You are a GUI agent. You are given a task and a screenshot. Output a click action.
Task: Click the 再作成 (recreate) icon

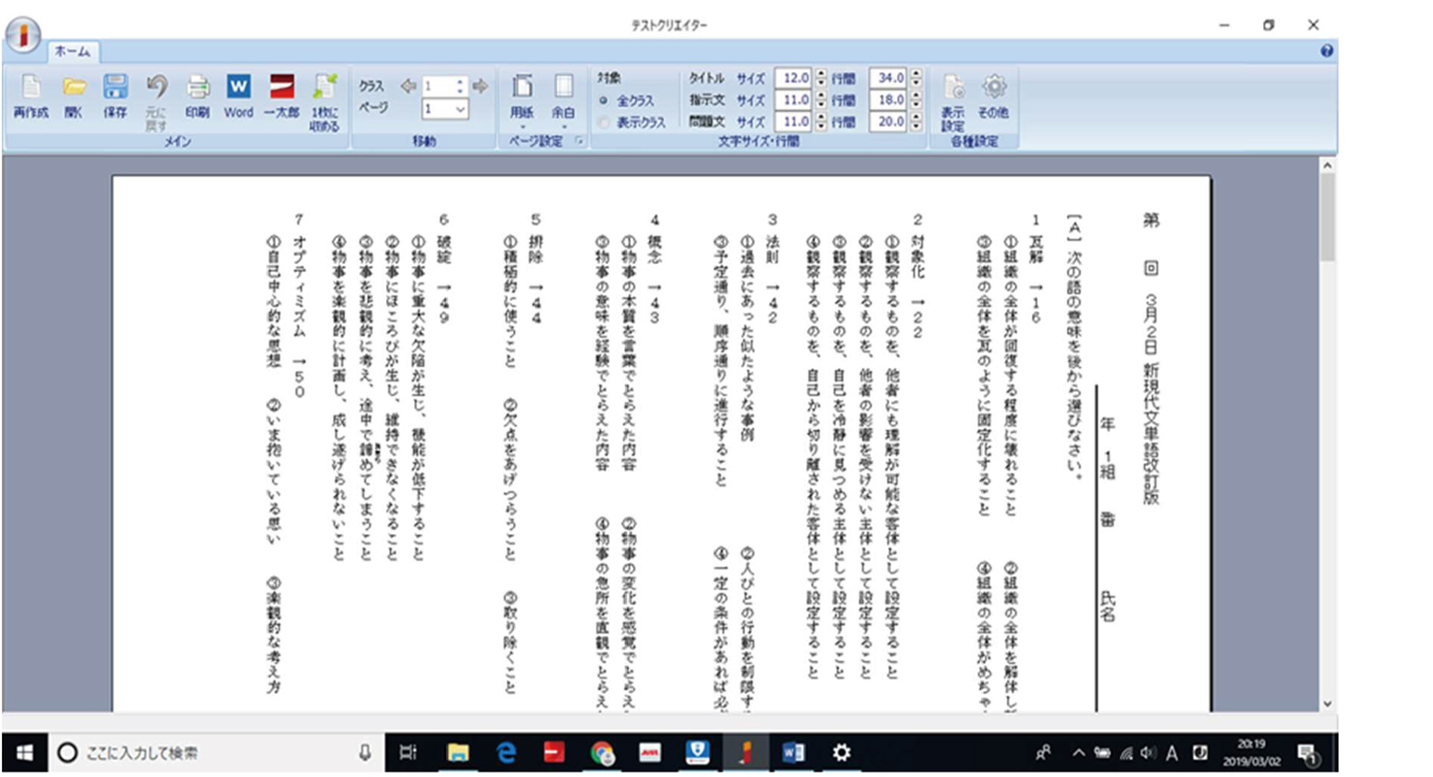point(30,96)
